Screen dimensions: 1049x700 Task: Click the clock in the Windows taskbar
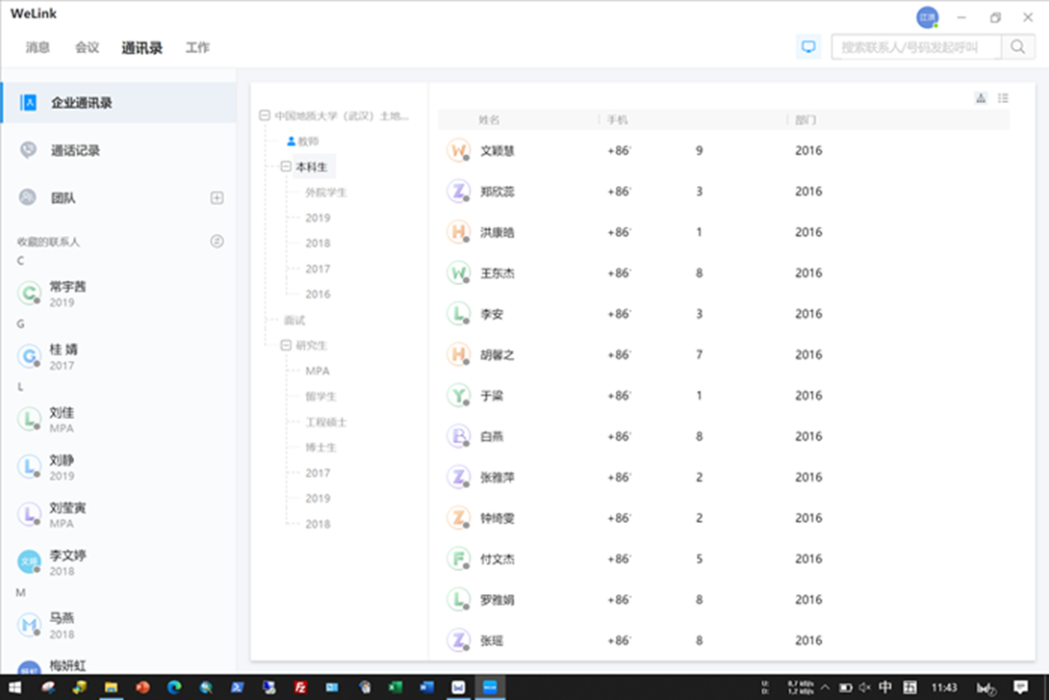(x=944, y=687)
